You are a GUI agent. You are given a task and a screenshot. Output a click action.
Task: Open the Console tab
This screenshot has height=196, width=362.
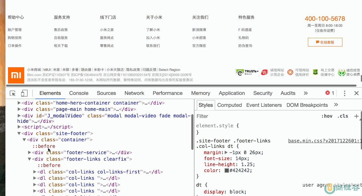[79, 93]
